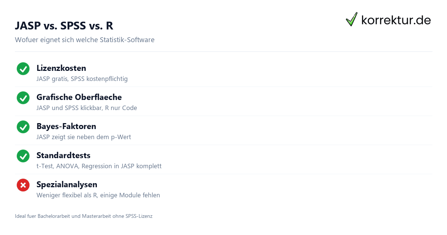Click the red cross icon beside Spezialanalysen
The height and width of the screenshot is (235, 447).
[23, 185]
